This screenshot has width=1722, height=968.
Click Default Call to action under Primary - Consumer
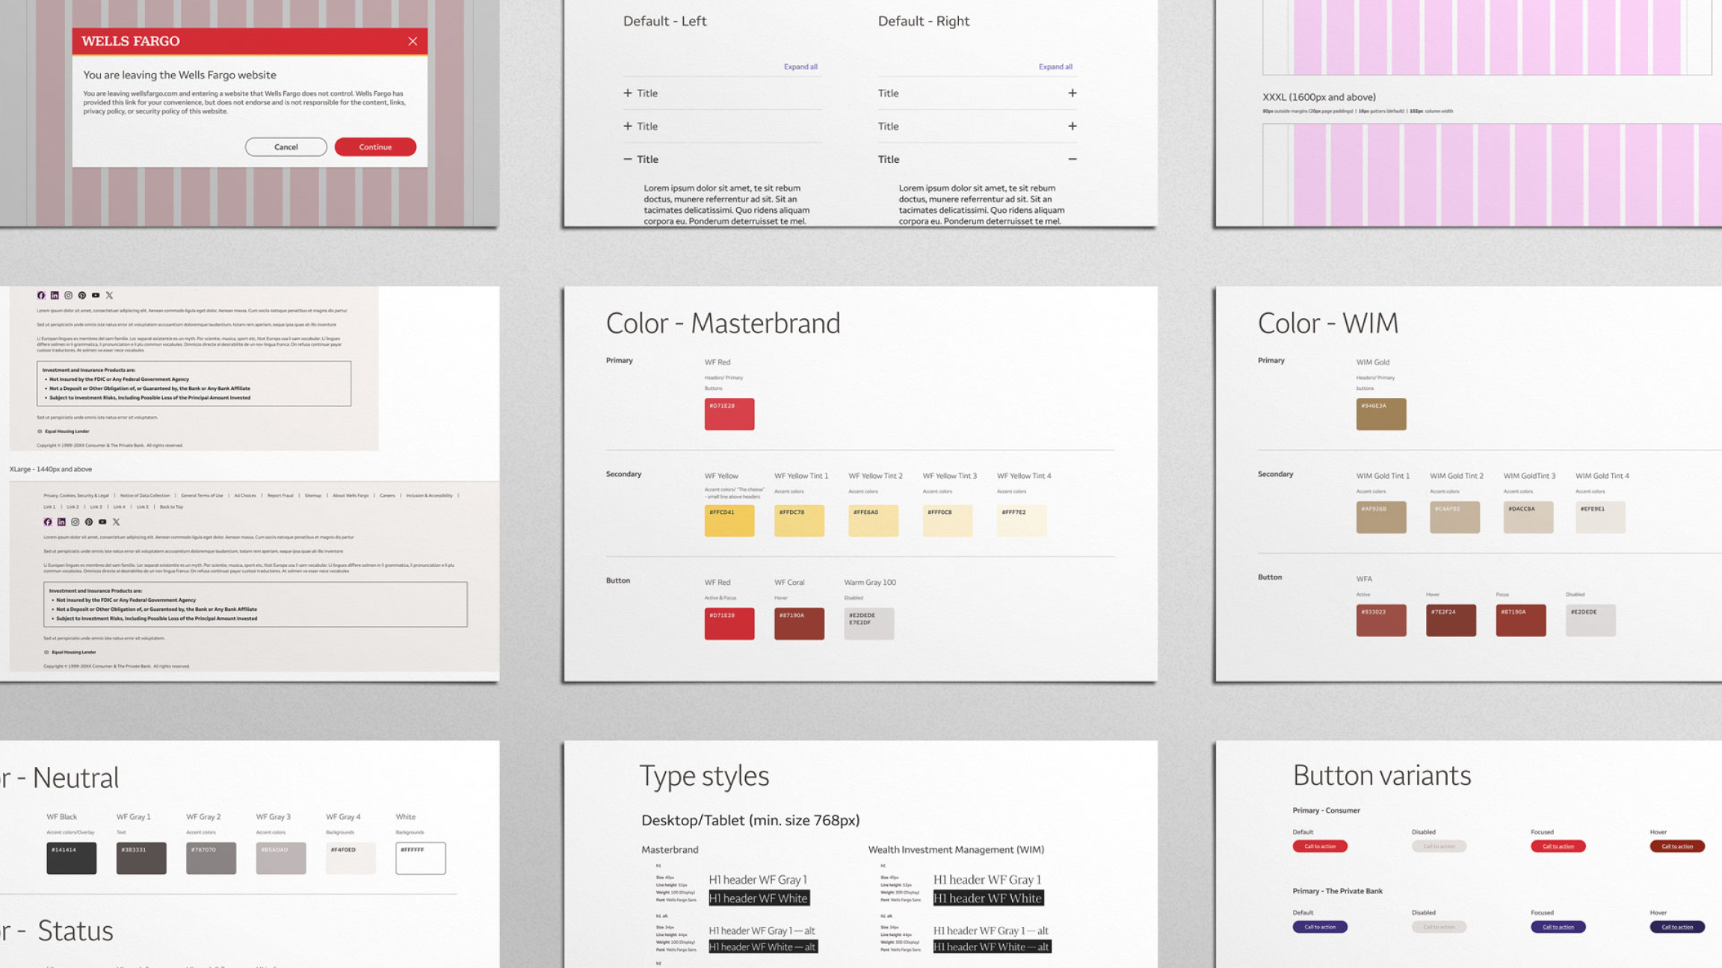[1319, 846]
